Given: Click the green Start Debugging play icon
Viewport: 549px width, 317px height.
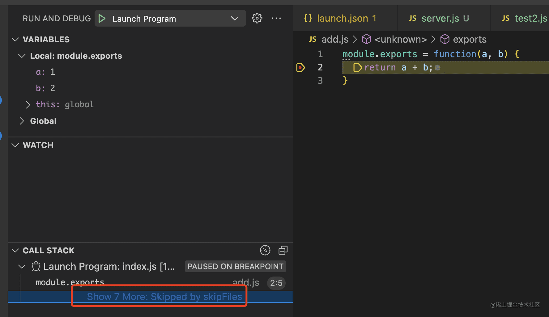Looking at the screenshot, I should point(102,19).
